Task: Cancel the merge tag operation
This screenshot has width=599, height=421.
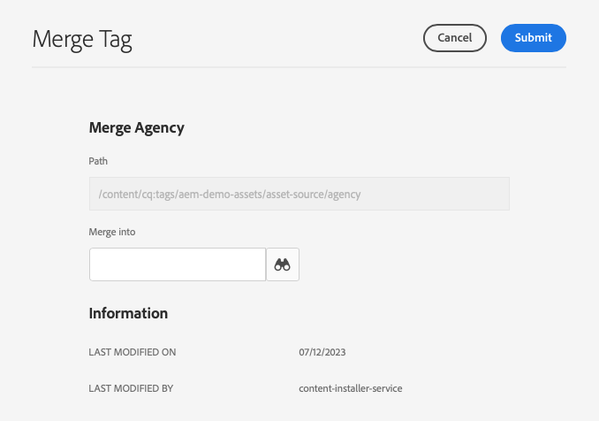Action: coord(455,38)
